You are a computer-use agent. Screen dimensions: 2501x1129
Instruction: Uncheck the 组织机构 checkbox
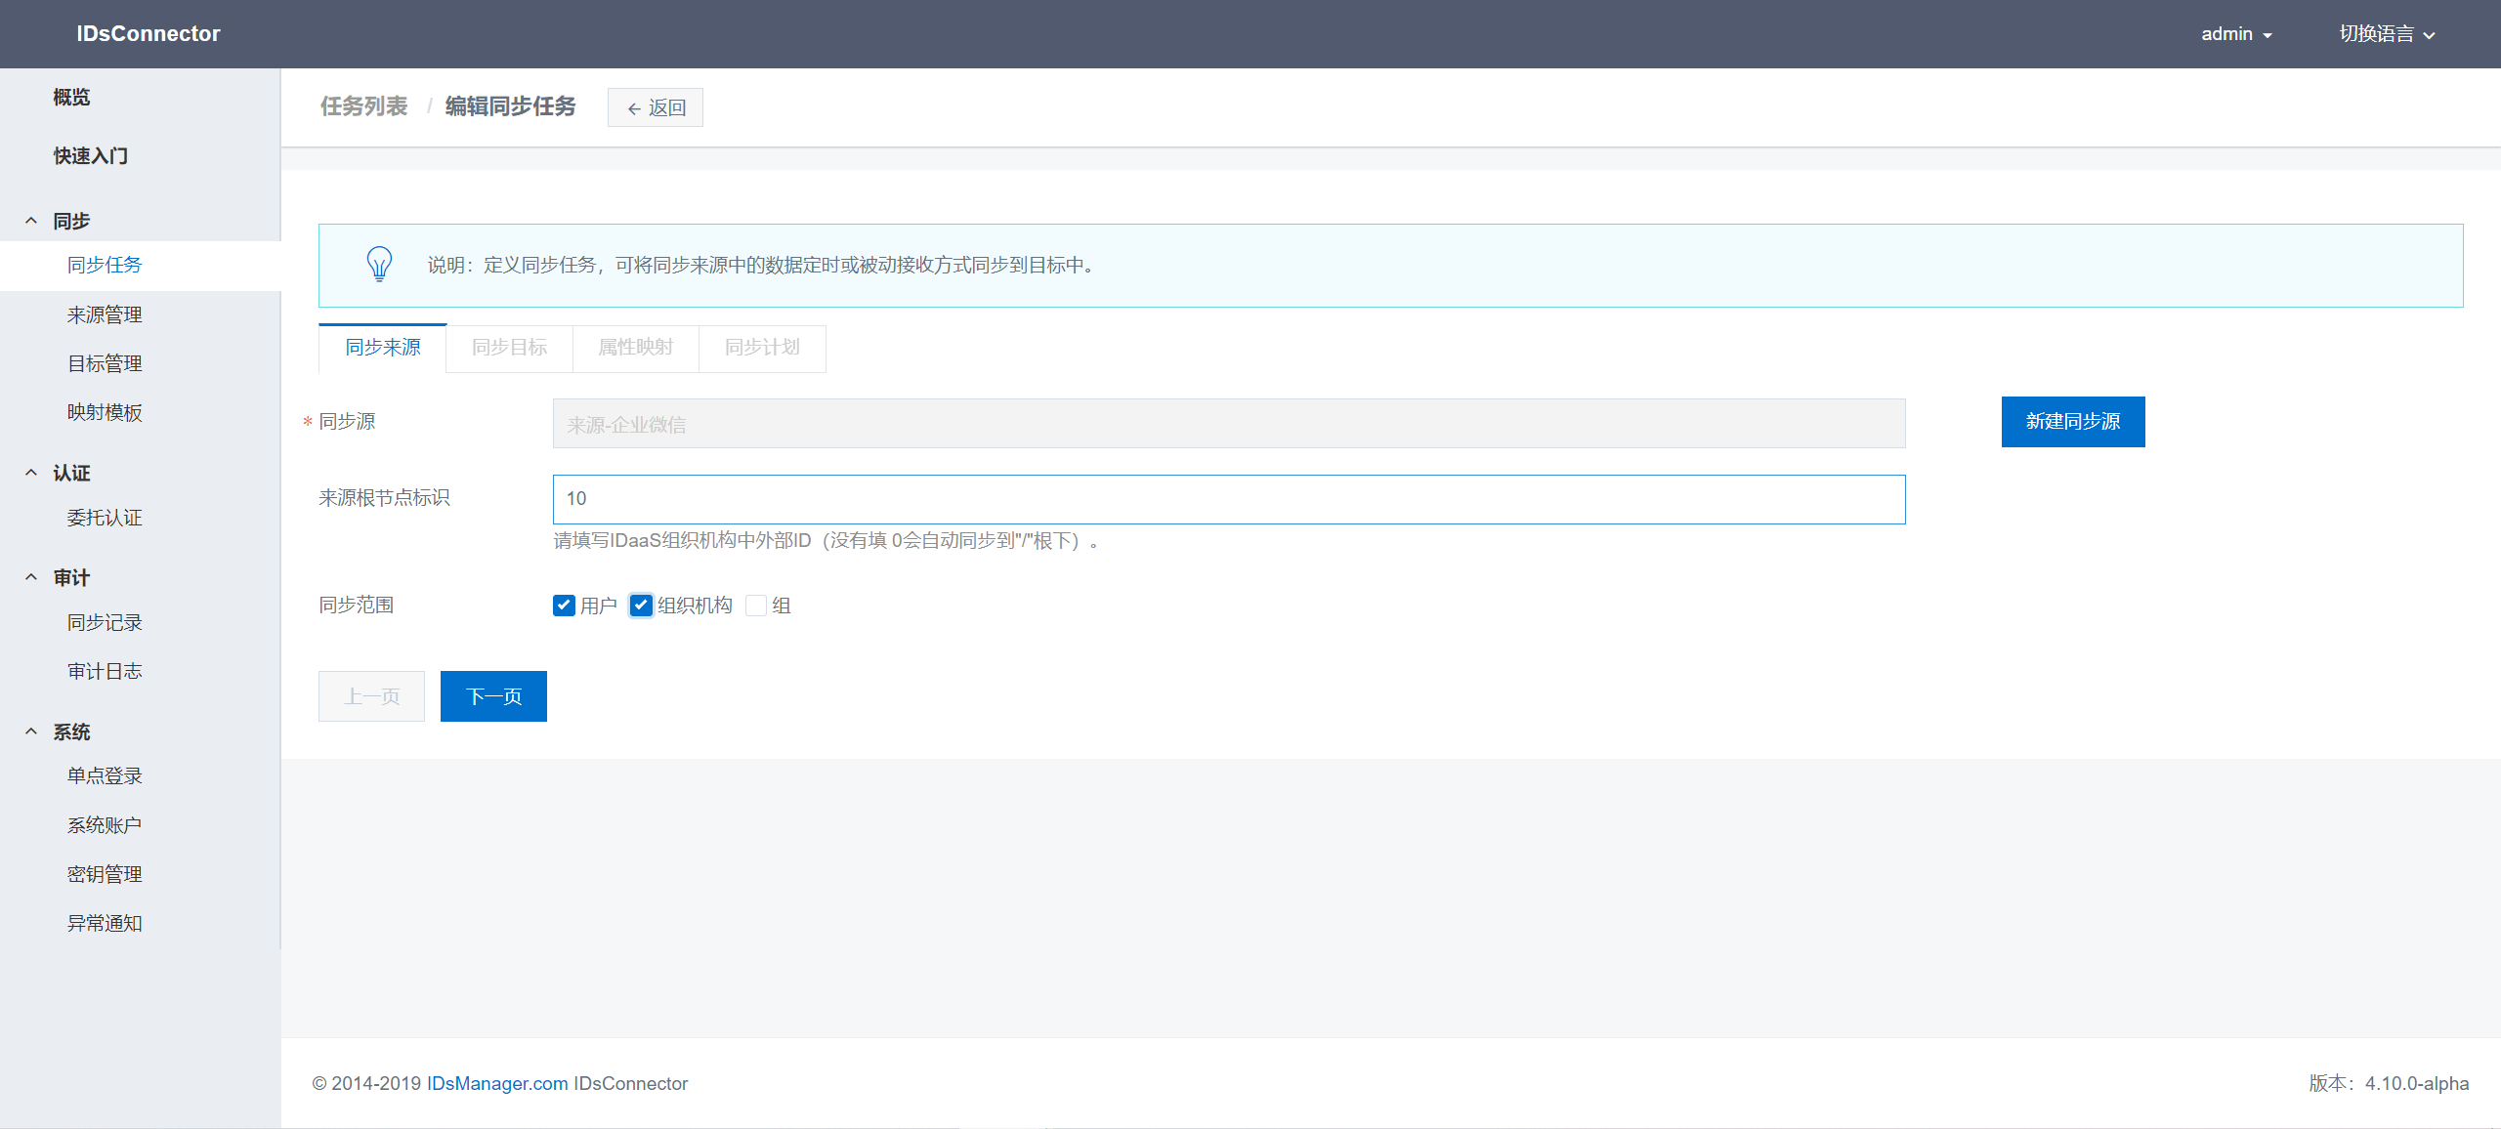641,606
